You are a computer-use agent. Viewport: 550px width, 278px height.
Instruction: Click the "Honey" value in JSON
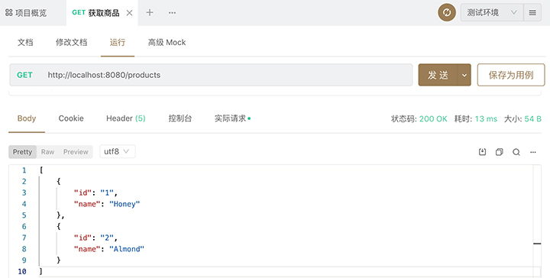click(x=125, y=204)
